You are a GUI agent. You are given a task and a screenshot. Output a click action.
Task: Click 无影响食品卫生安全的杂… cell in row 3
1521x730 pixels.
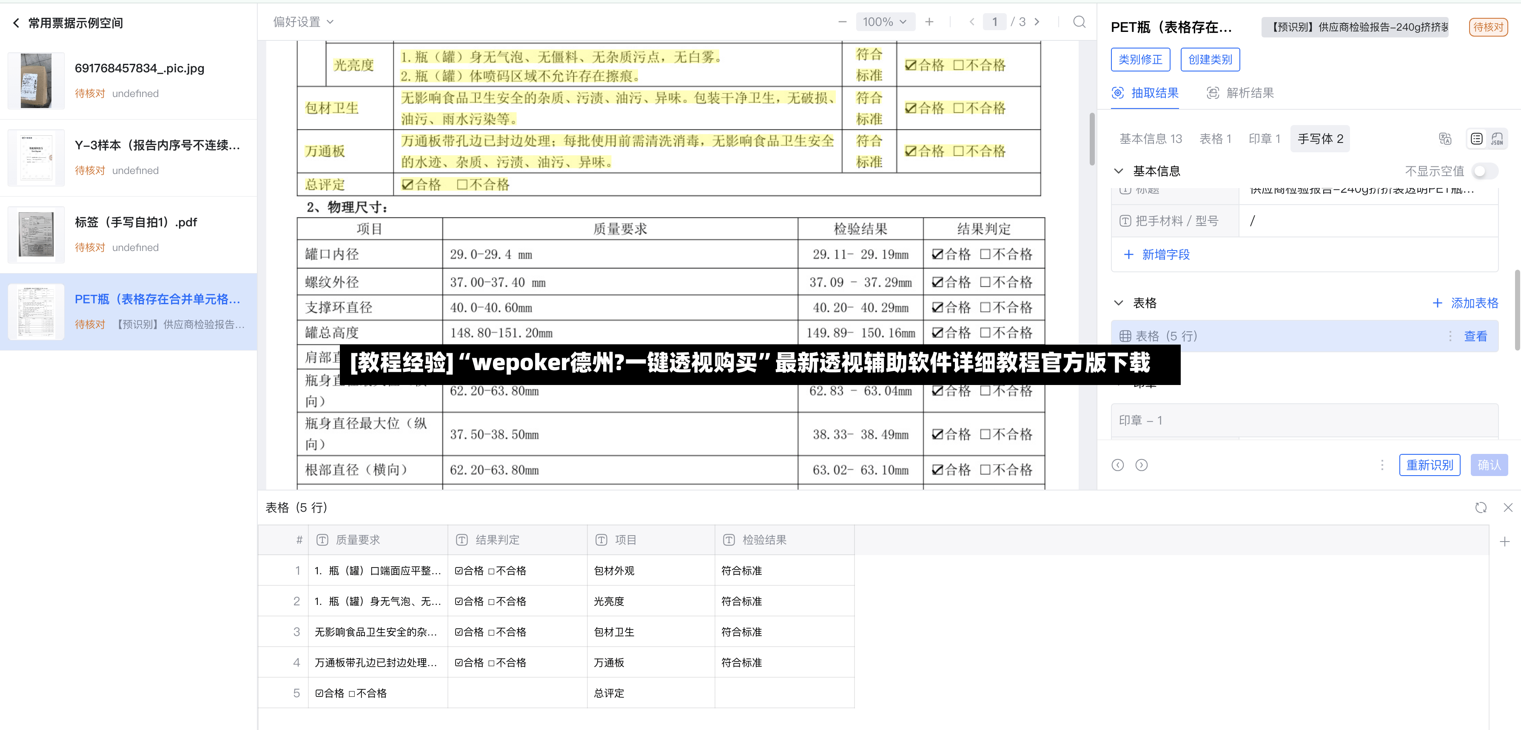click(x=378, y=632)
